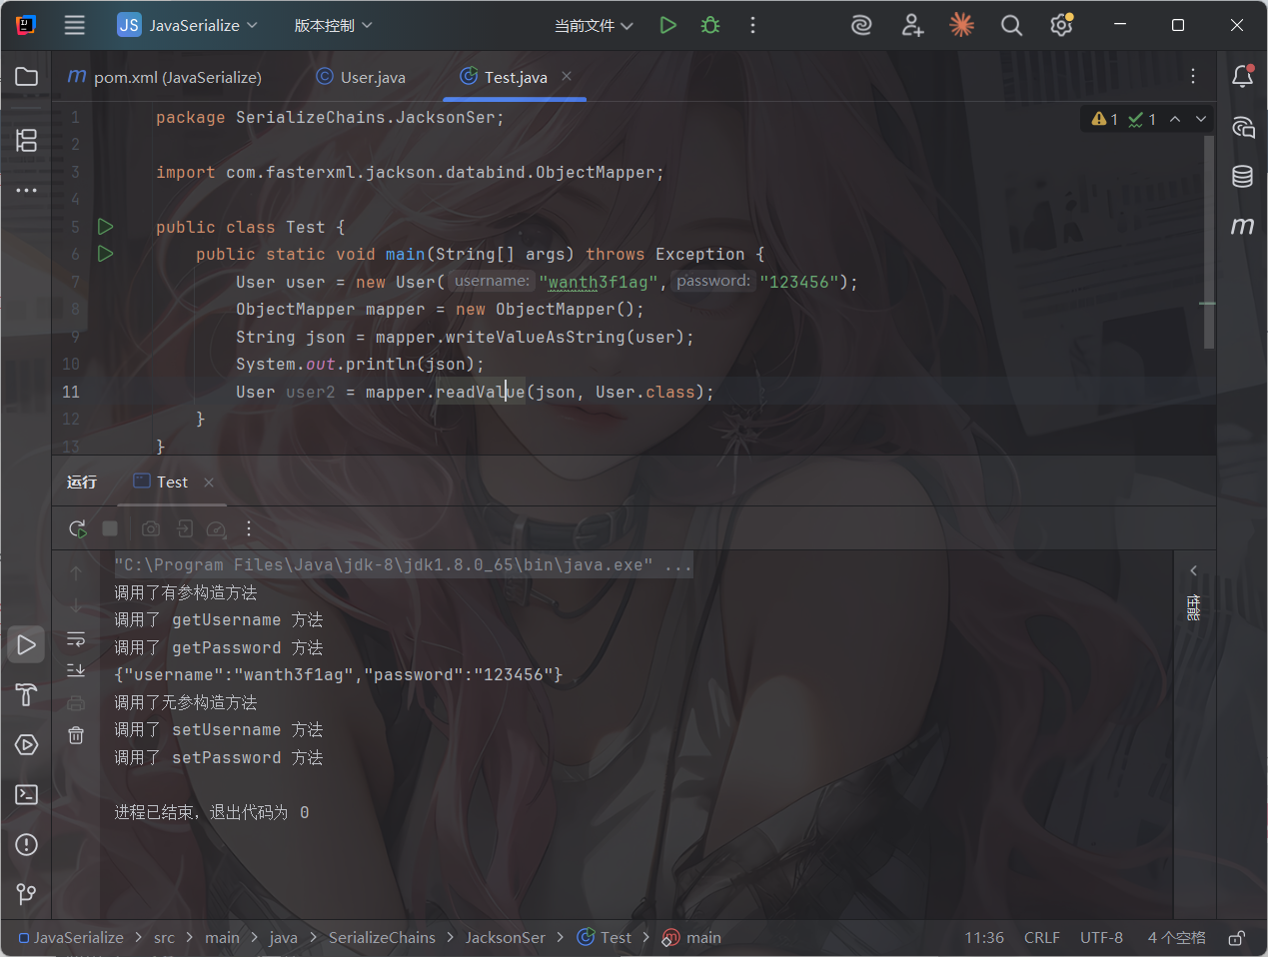Open the Database tool window

[1242, 177]
